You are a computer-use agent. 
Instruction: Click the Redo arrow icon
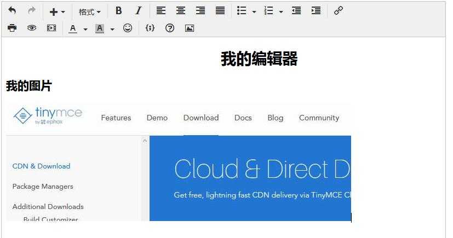click(x=31, y=11)
